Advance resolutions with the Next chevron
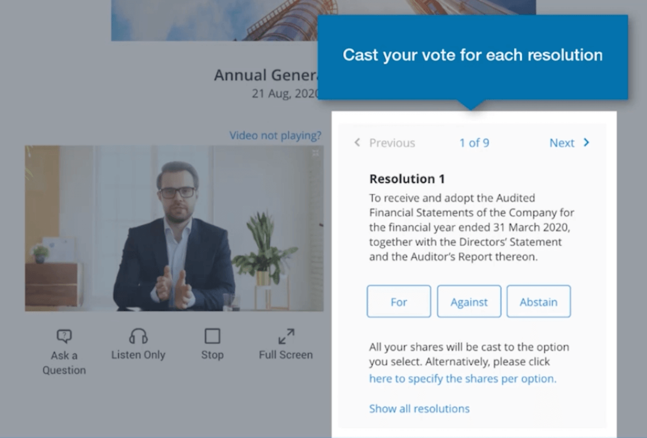Image resolution: width=647 pixels, height=438 pixels. coord(586,142)
